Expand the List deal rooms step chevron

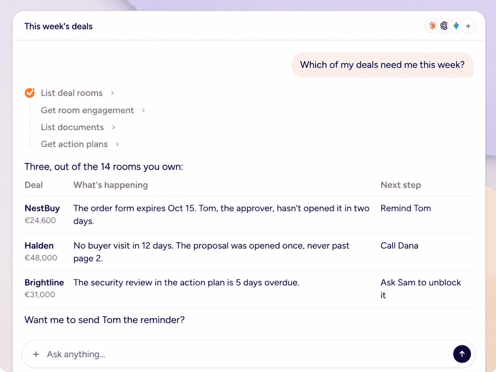pos(112,93)
